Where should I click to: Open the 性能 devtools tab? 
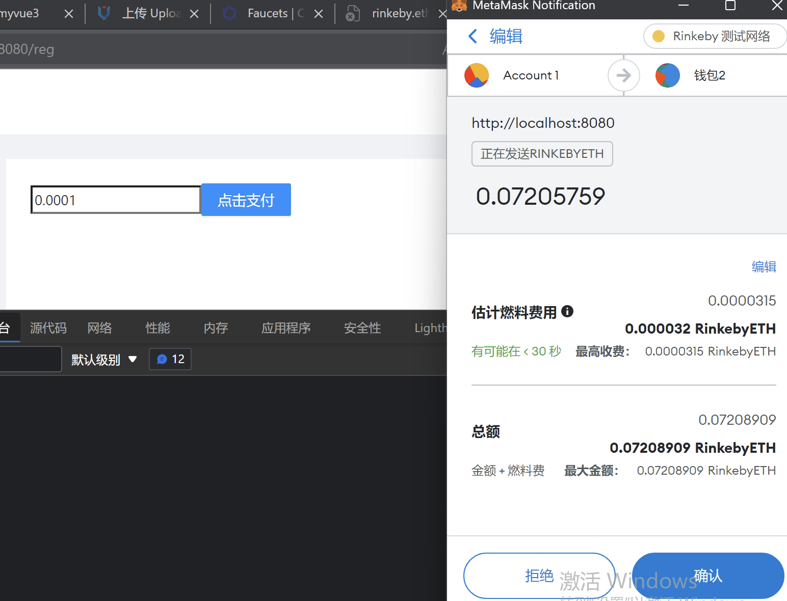158,327
